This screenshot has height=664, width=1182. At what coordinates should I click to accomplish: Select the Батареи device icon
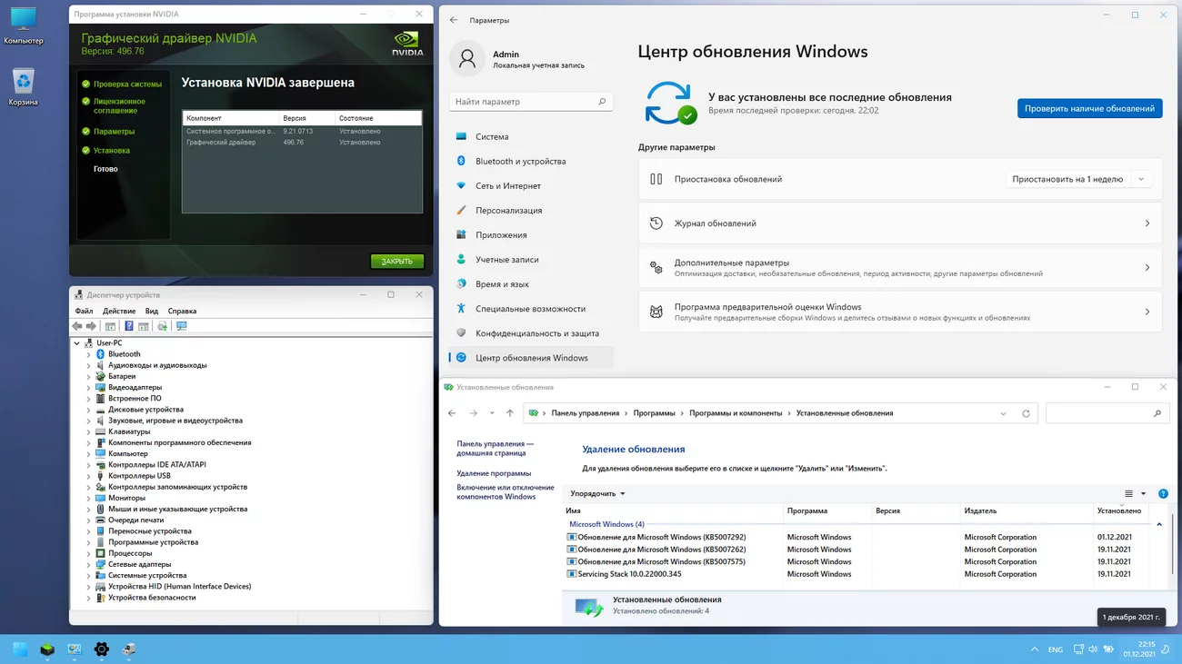(x=100, y=376)
